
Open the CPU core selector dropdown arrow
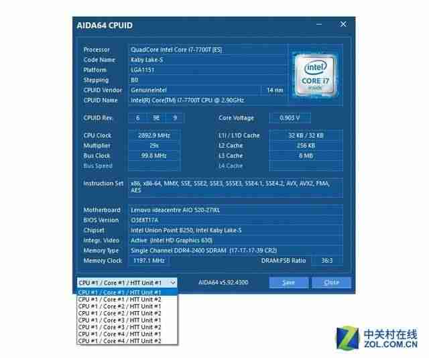173,282
